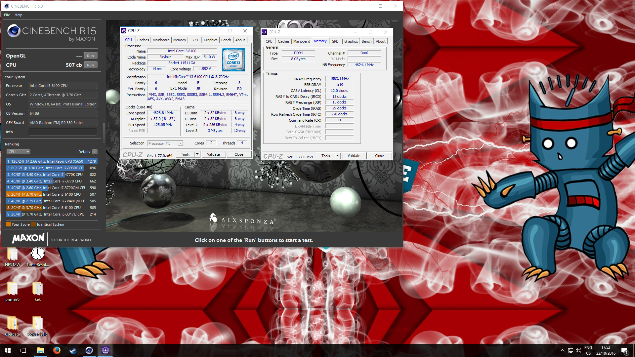Select the i3-6100 ranking row scoring 507
This screenshot has width=635, height=357.
[52, 194]
